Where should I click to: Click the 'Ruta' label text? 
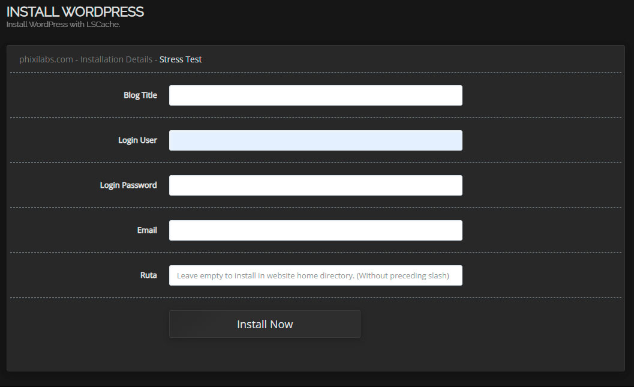coord(148,275)
